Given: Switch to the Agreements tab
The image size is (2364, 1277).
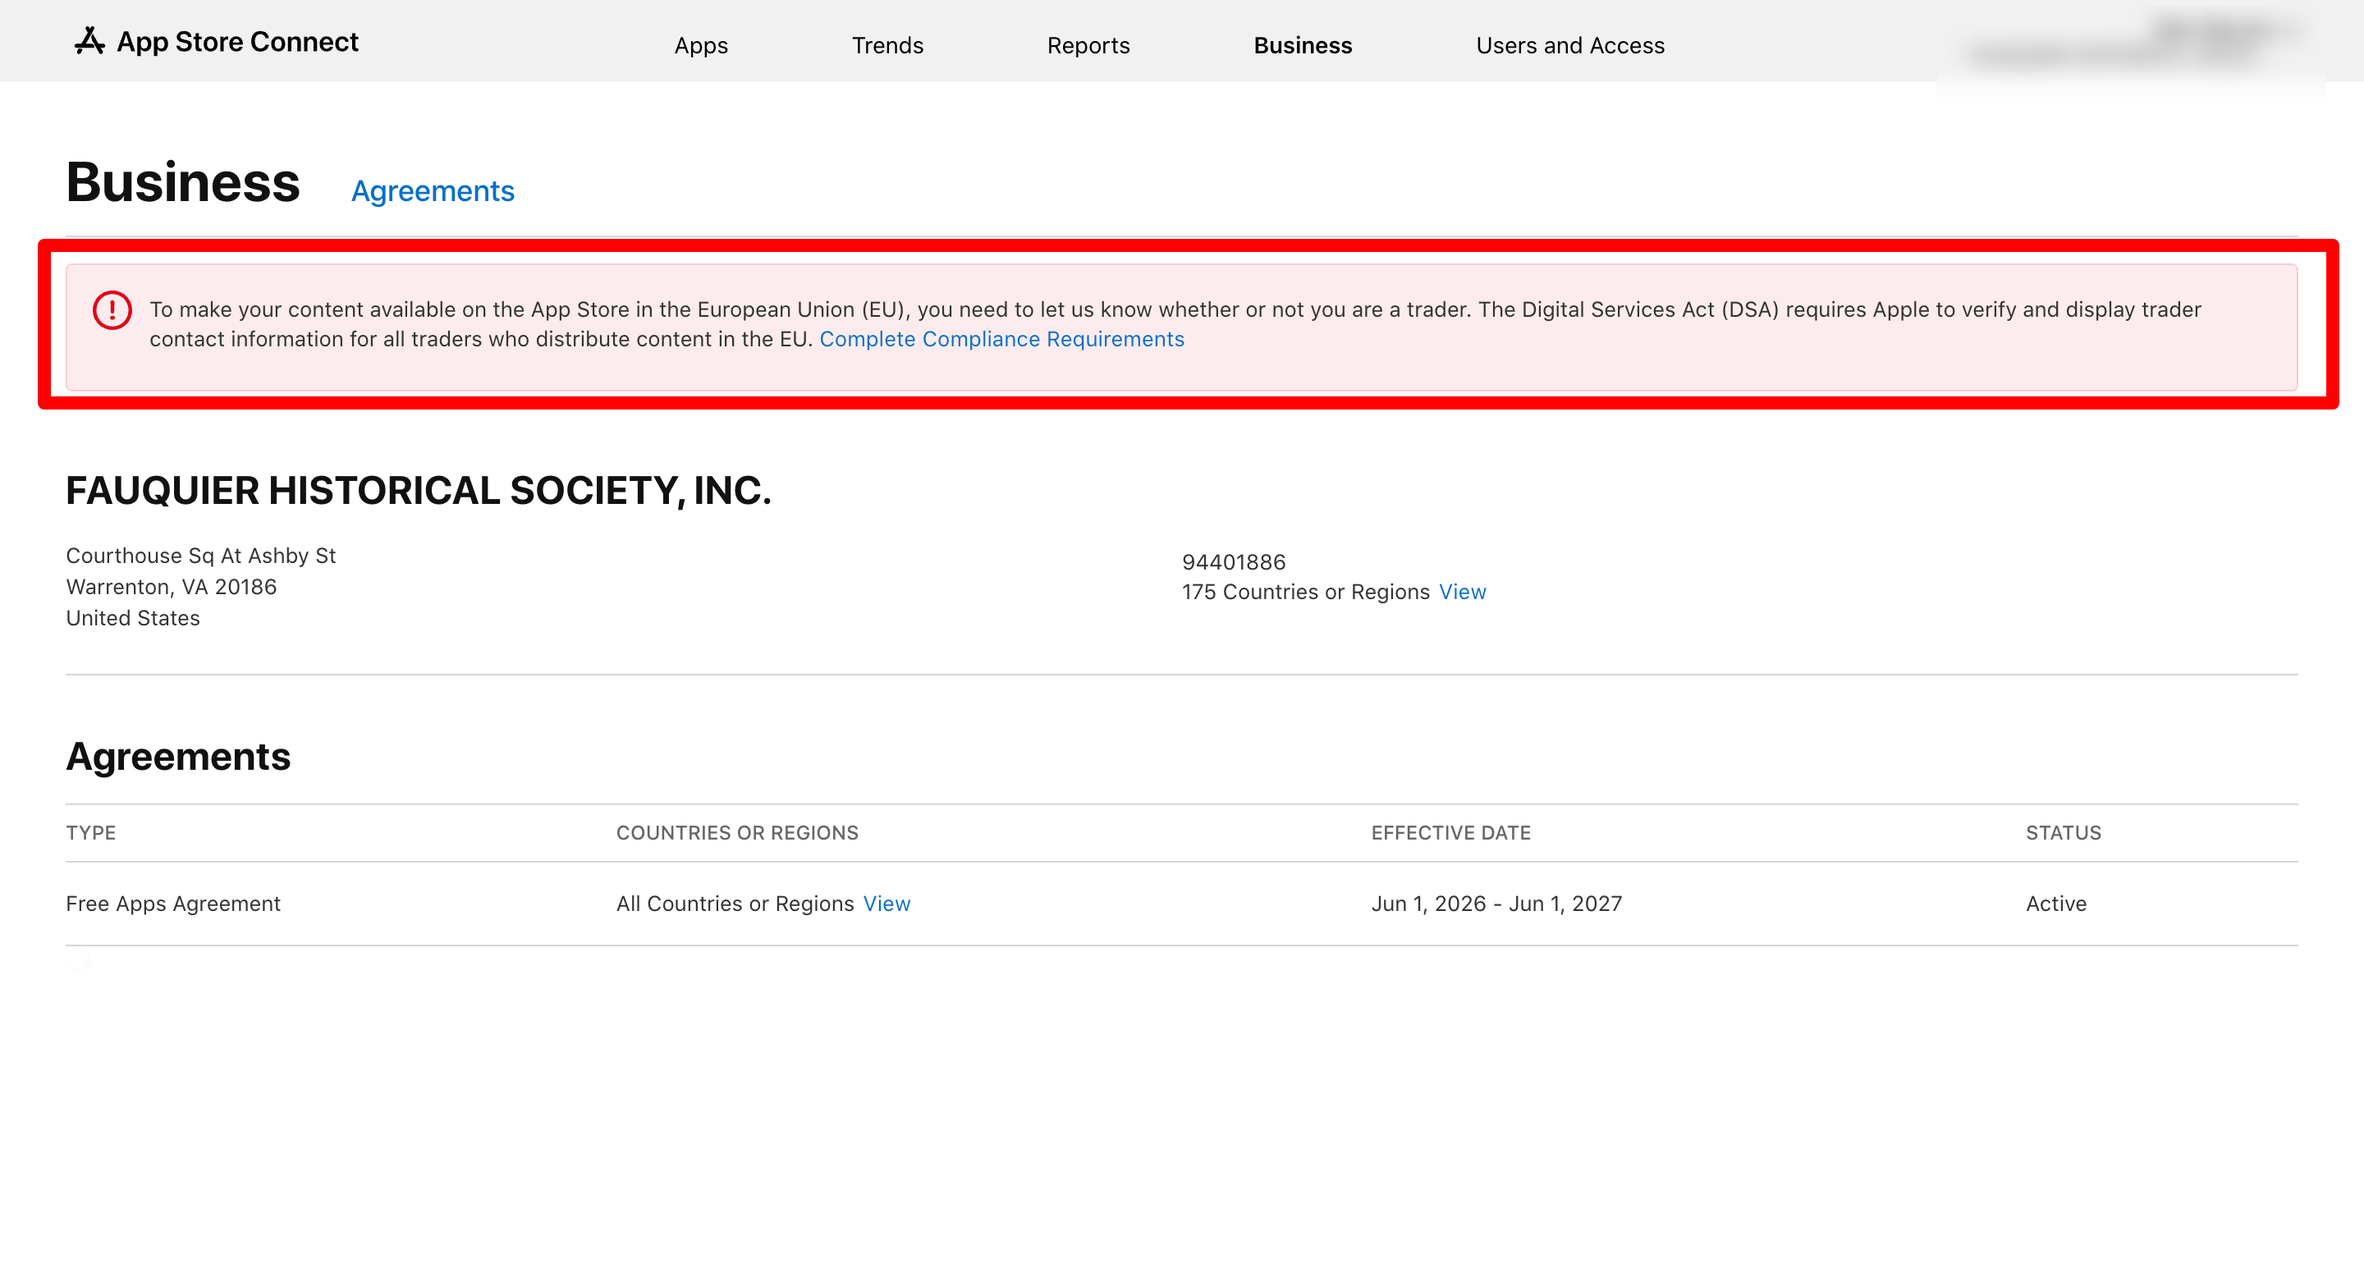Looking at the screenshot, I should (x=433, y=191).
